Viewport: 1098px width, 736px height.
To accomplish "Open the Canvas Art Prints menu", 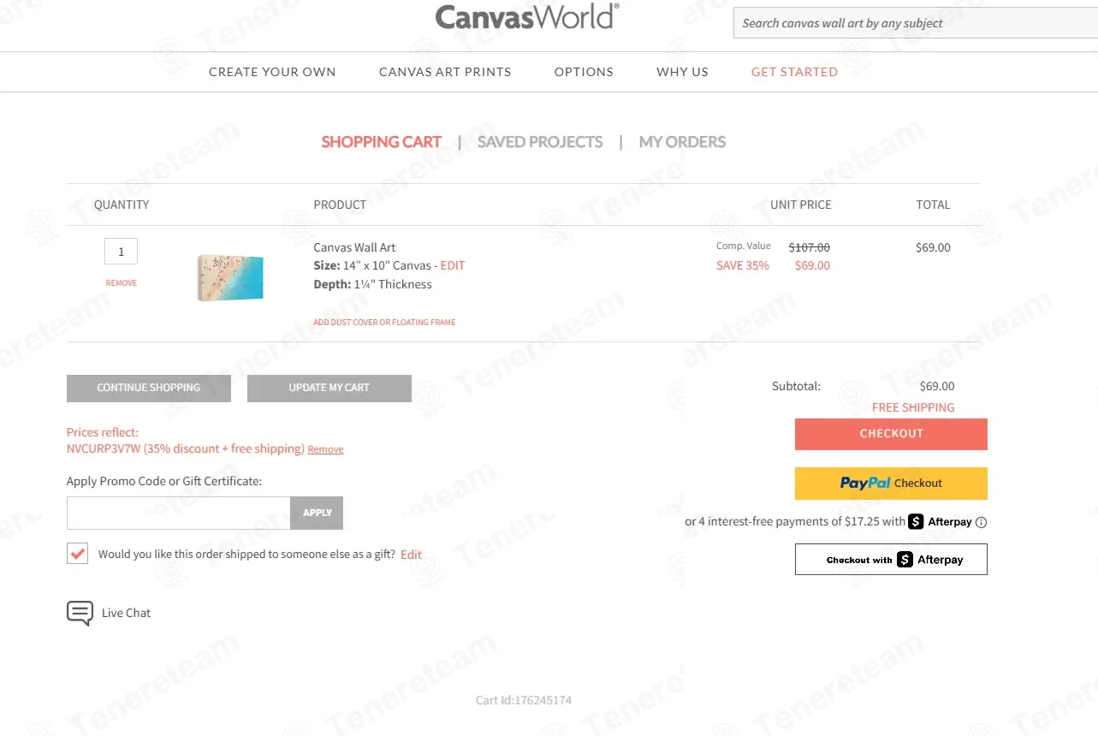I will coord(445,72).
